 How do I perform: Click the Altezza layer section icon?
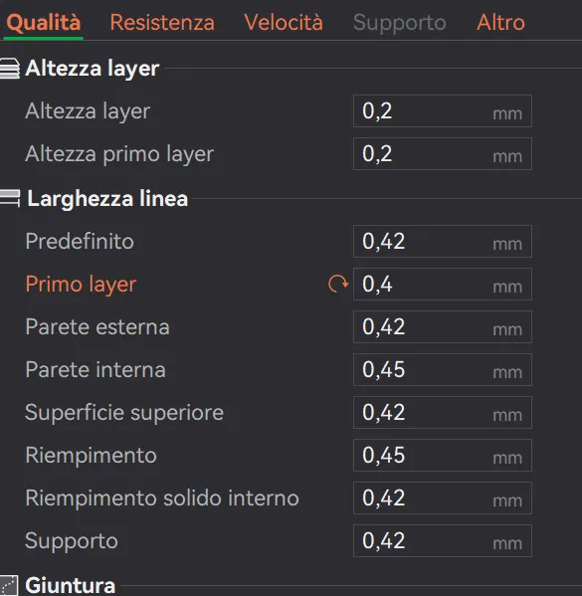pyautogui.click(x=10, y=69)
